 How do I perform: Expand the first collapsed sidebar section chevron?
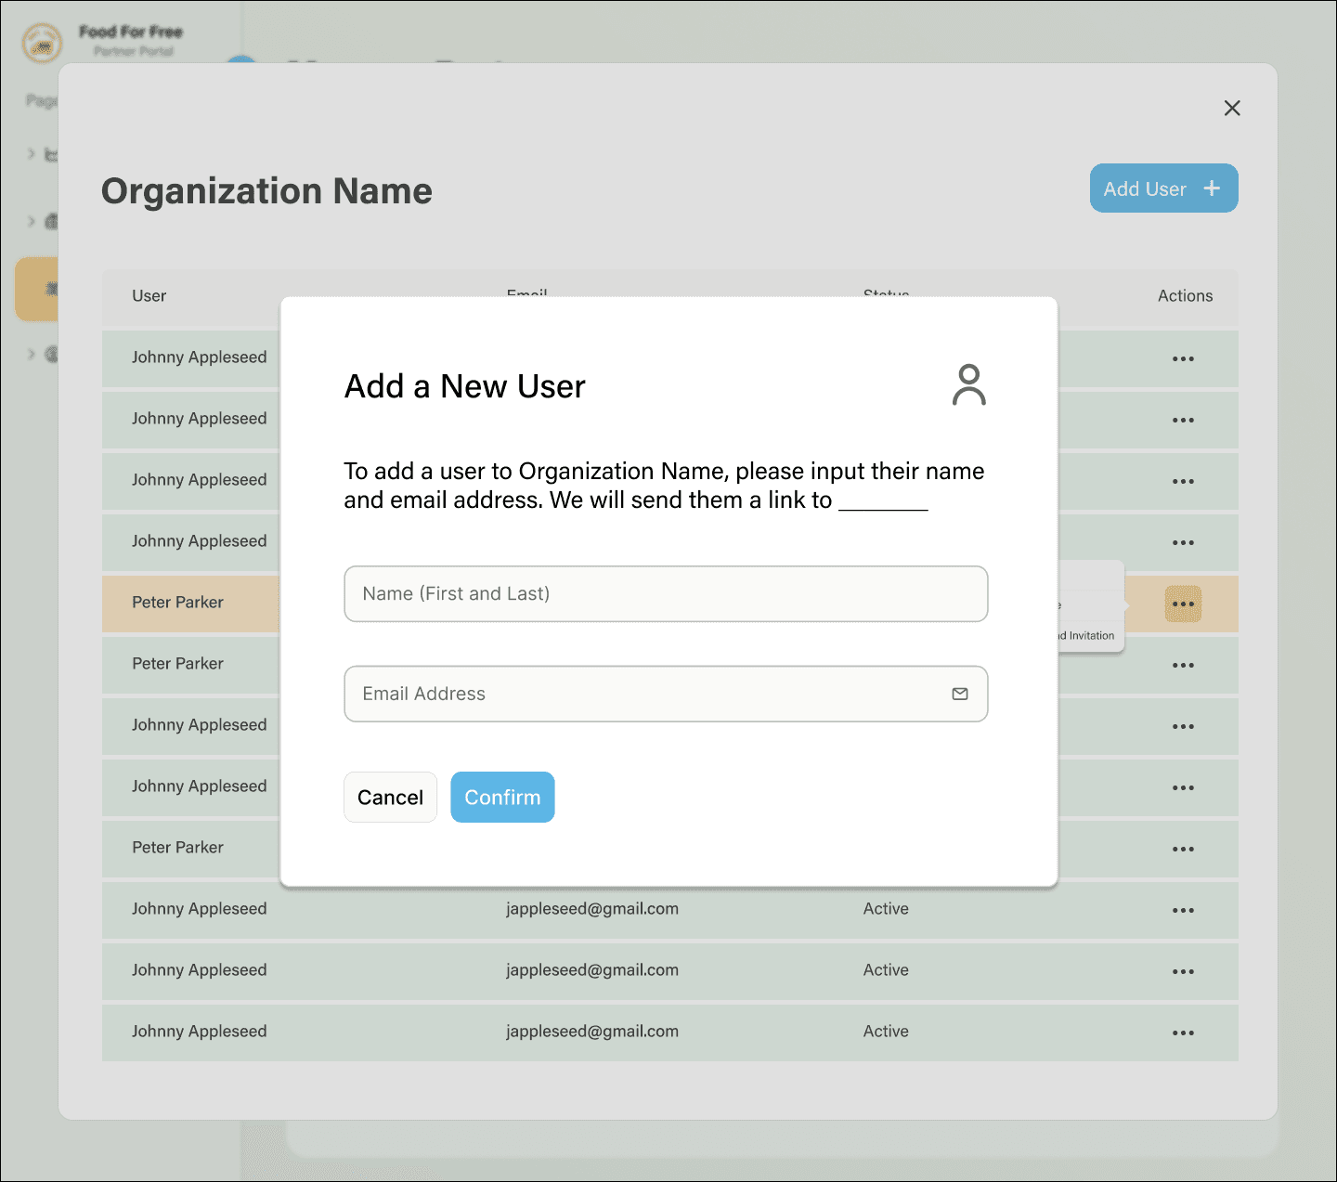[x=32, y=154]
